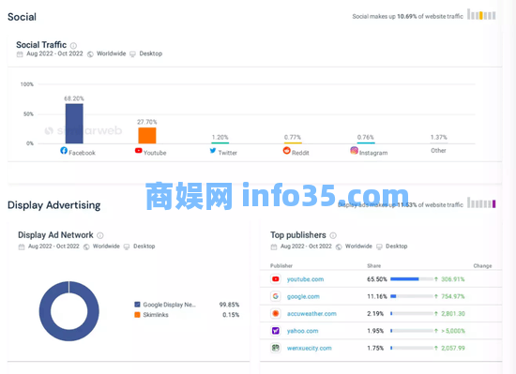Screen dimensions: 516x374
Task: Open youtube.com publisher link
Action: coord(306,279)
